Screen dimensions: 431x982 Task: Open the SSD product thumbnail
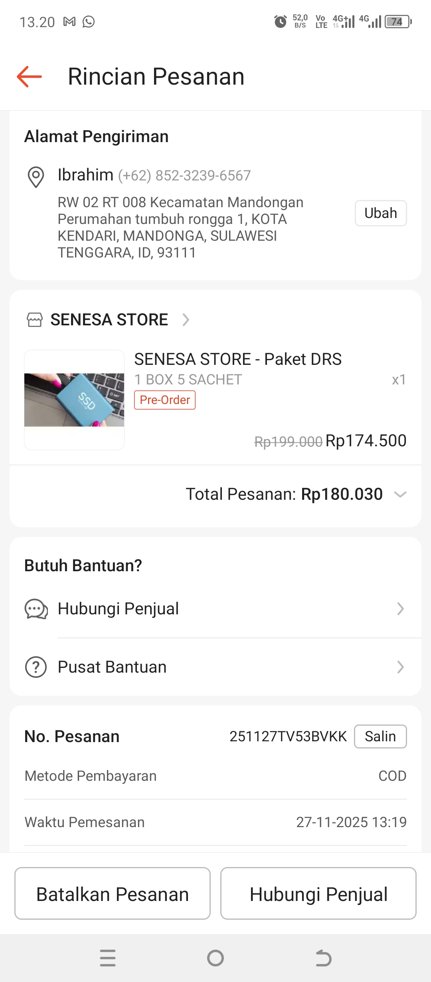(x=74, y=400)
